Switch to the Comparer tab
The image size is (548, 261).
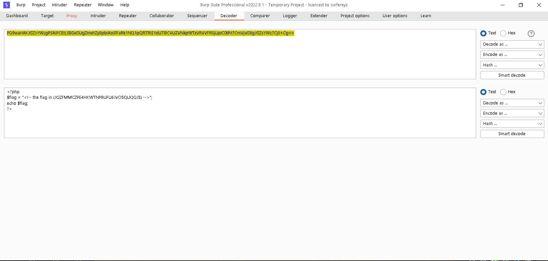click(x=260, y=16)
